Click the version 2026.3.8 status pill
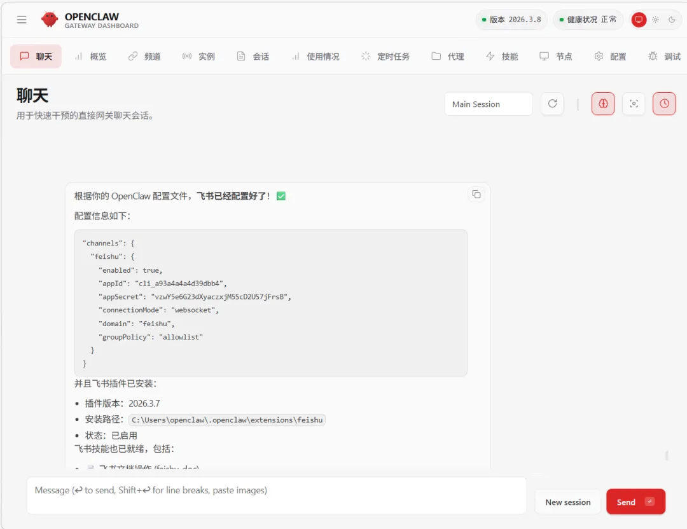This screenshot has height=529, width=687. [511, 20]
